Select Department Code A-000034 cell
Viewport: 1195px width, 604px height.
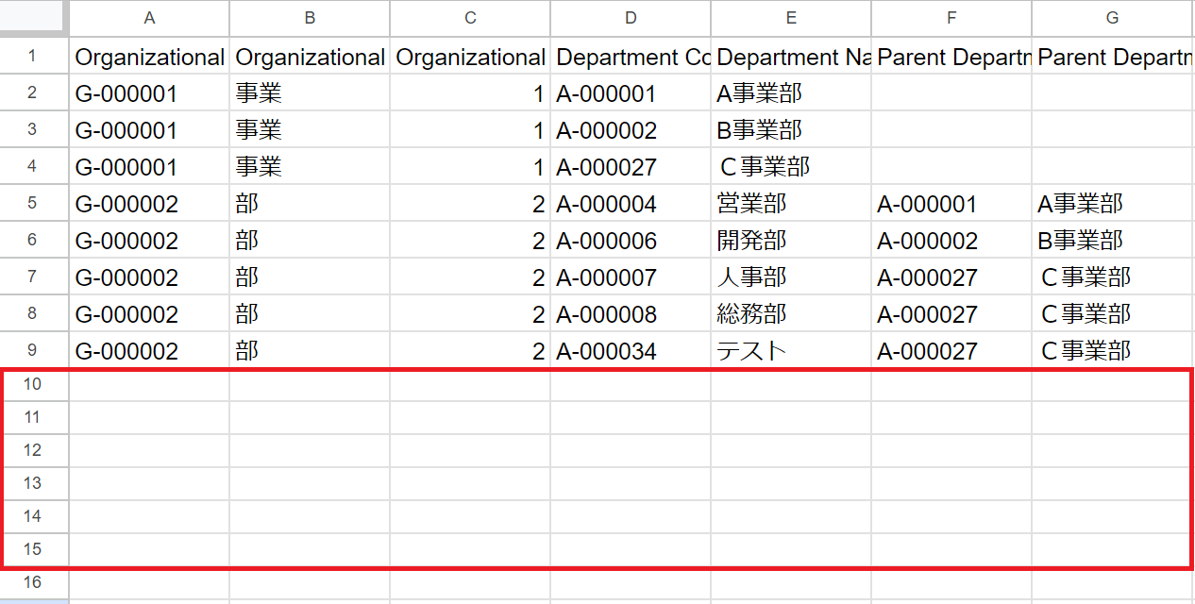pos(631,351)
